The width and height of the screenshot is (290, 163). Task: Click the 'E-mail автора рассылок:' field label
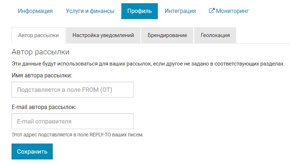[x=44, y=107]
